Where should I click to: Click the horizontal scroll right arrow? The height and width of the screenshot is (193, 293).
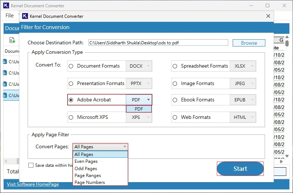pyautogui.click(x=281, y=161)
